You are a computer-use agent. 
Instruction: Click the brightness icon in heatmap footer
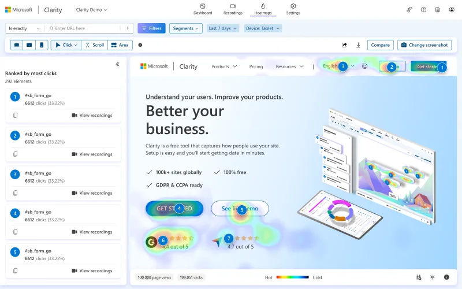tap(433, 277)
